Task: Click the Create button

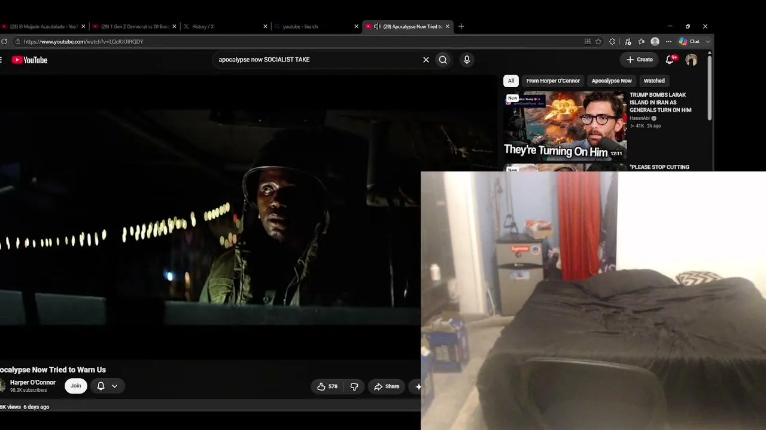Action: point(640,60)
